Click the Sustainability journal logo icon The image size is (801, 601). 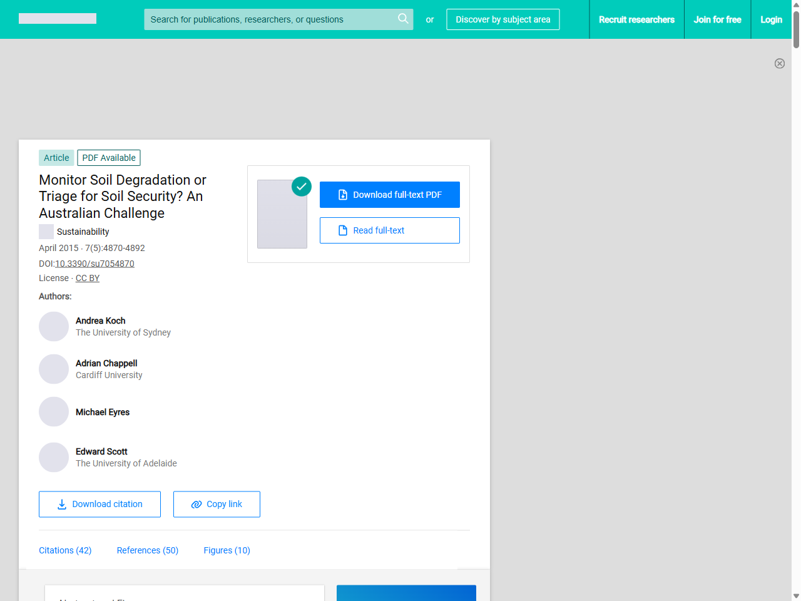[x=46, y=232]
